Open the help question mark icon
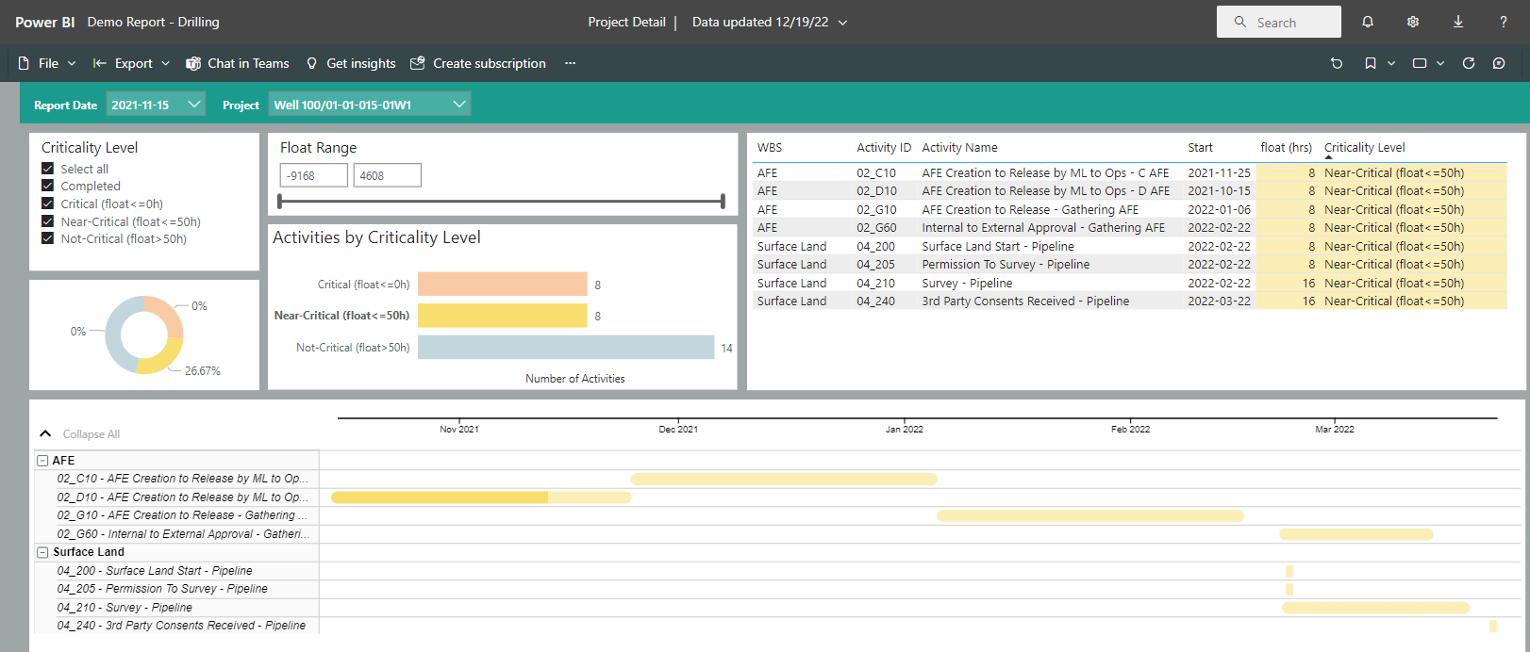Screen dimensions: 1530x652 (x=1503, y=22)
